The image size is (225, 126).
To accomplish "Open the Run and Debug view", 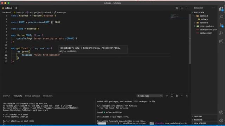I will [x=221, y=33].
